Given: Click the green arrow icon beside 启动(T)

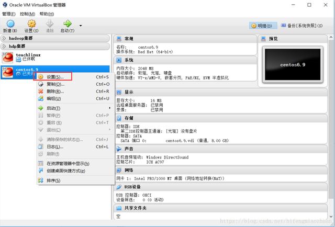Looking at the screenshot, I should 41,108.
